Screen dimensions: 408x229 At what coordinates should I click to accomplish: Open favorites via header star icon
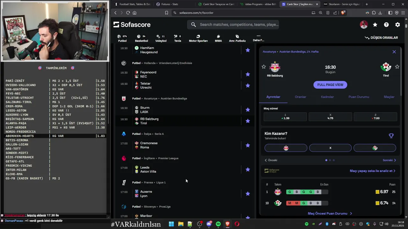point(375,24)
